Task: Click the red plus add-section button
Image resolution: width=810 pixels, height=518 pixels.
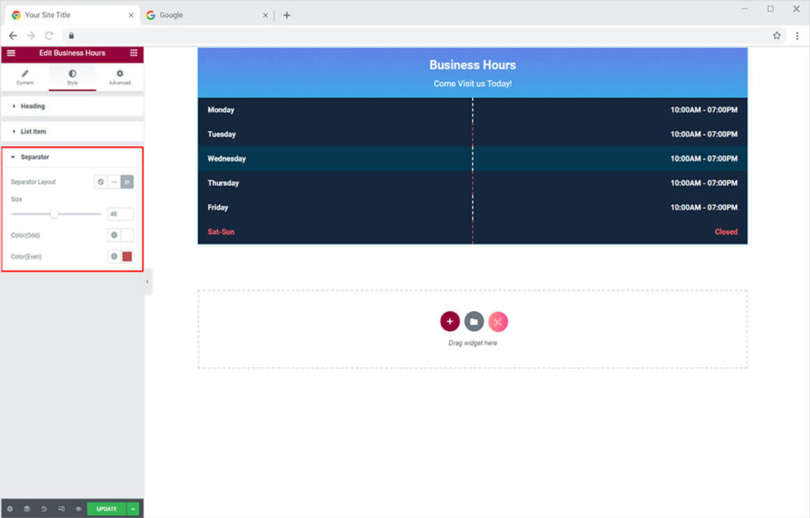Action: 449,322
